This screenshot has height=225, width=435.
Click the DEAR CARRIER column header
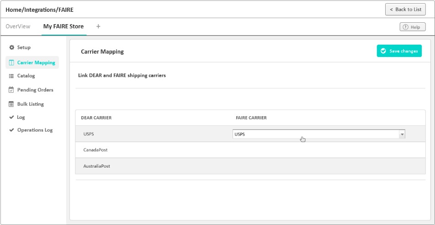(x=96, y=118)
